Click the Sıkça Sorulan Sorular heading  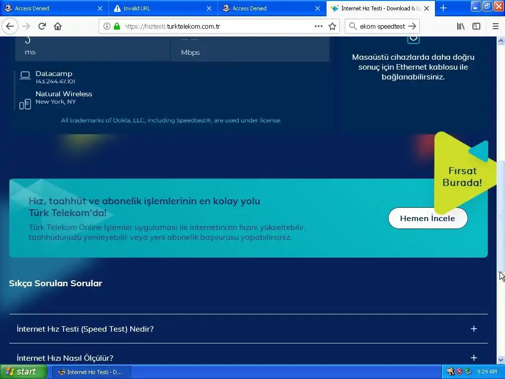[55, 283]
